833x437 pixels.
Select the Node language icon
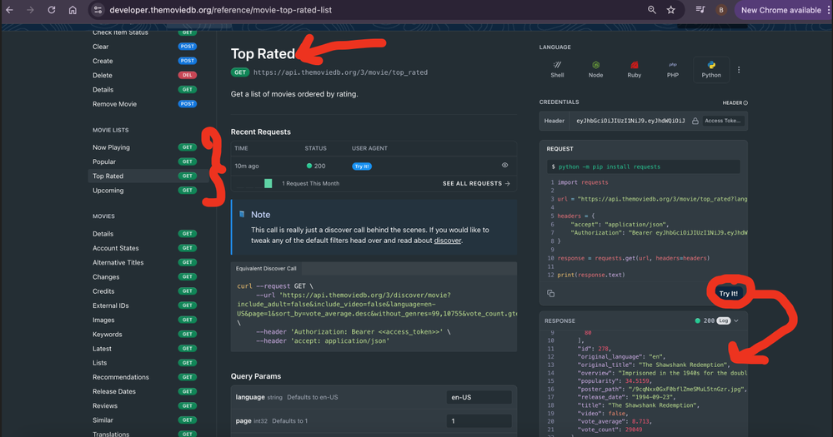pos(595,69)
